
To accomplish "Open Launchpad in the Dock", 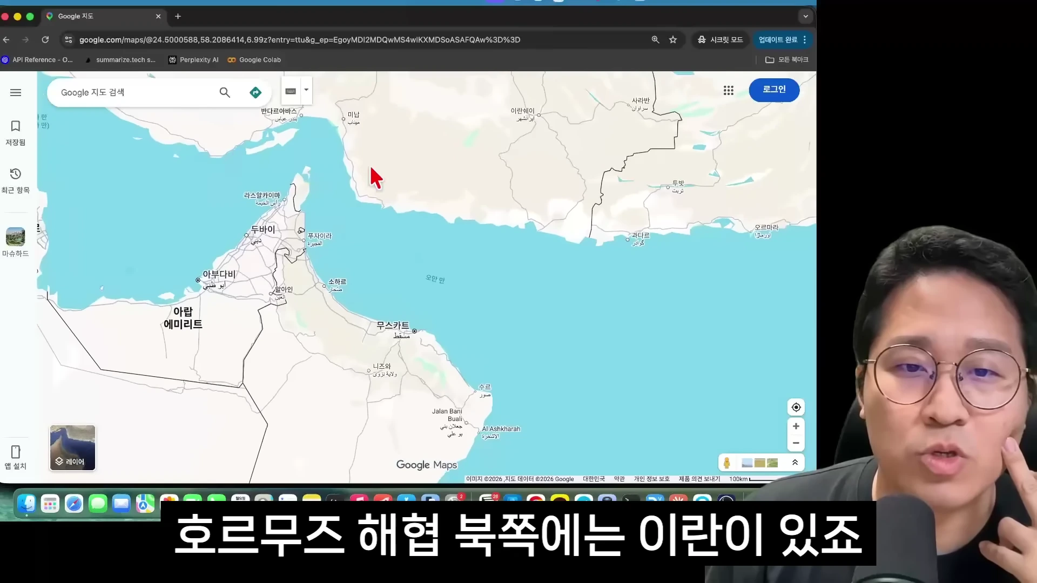I will pyautogui.click(x=50, y=504).
